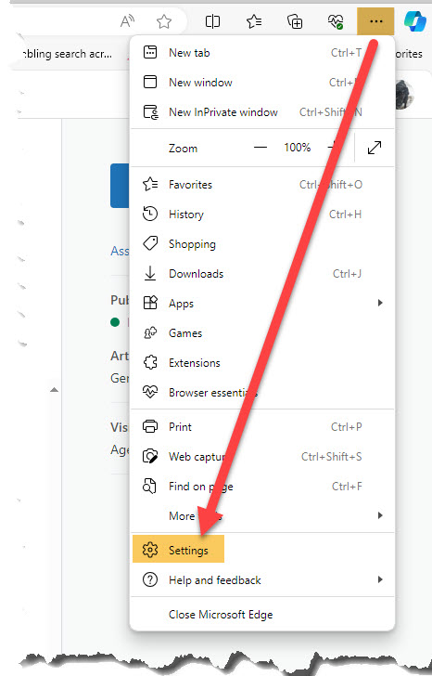Open the Favorites list toolbar icon
Image resolution: width=432 pixels, height=676 pixels.
click(254, 21)
